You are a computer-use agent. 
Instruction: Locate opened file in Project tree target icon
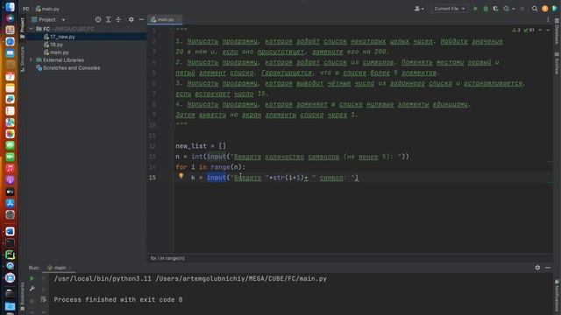coord(98,19)
